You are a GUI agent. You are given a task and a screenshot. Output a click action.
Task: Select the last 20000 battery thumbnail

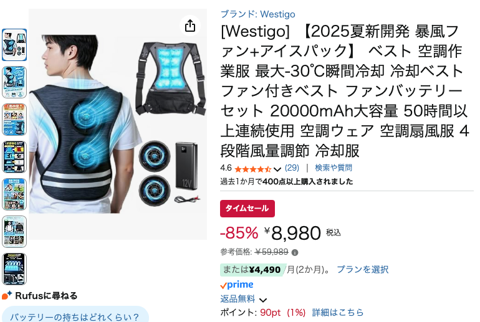click(x=14, y=269)
